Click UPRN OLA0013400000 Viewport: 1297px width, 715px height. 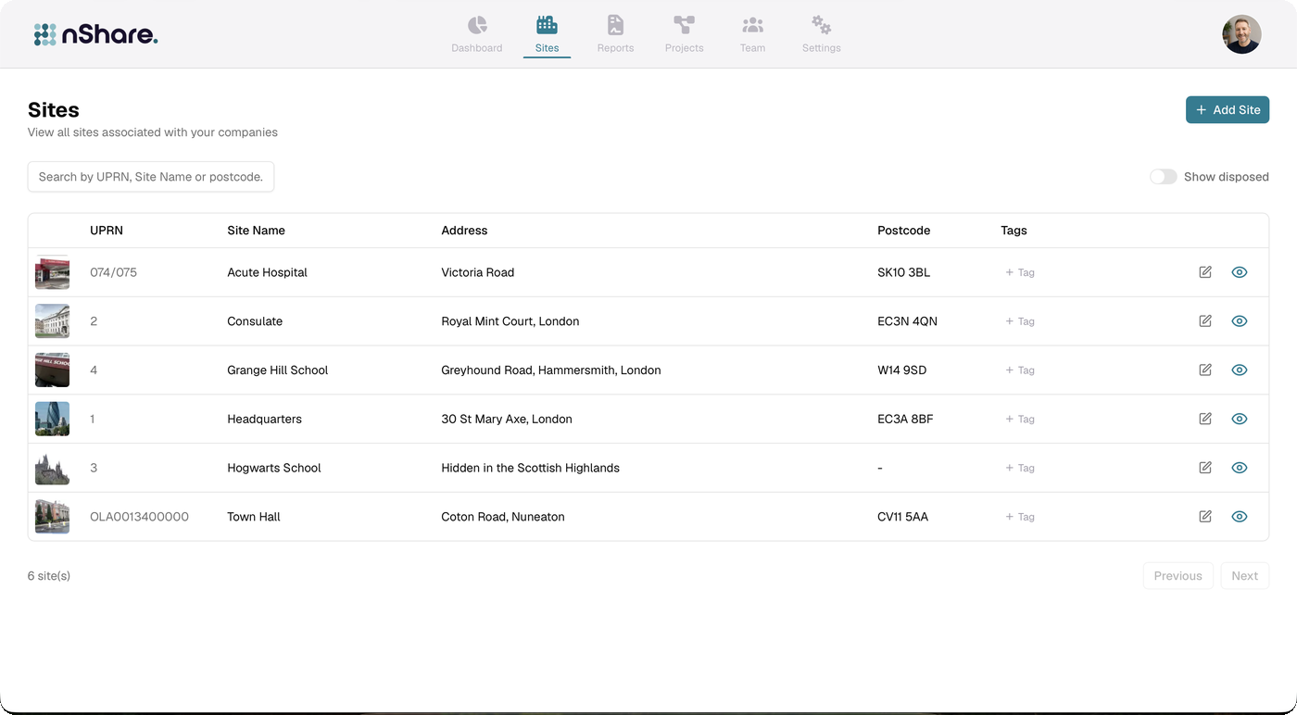click(139, 517)
